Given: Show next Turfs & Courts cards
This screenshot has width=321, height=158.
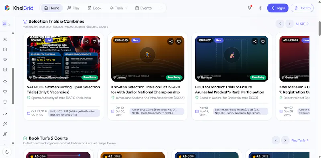Looking at the screenshot, I should pos(285,140).
